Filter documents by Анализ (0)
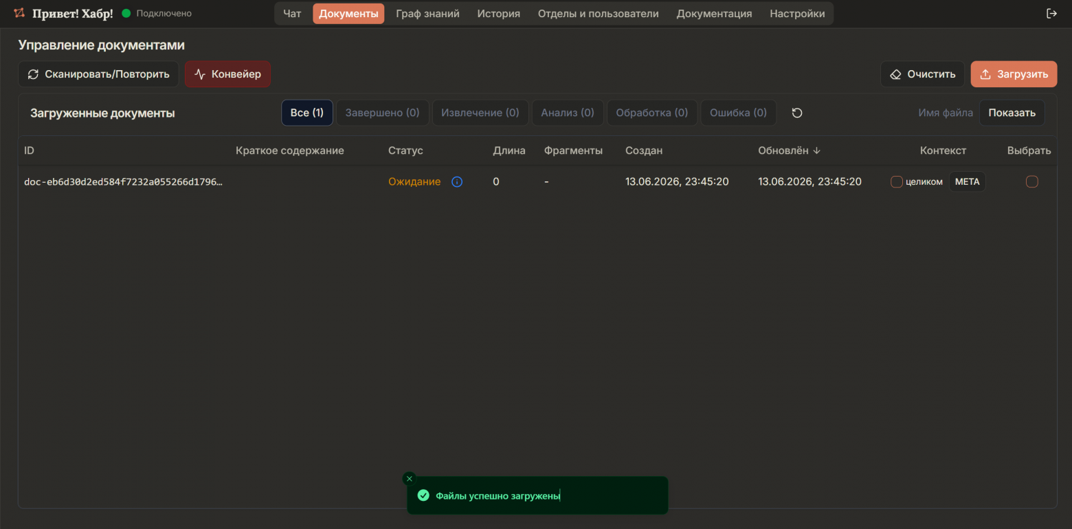 [x=568, y=113]
